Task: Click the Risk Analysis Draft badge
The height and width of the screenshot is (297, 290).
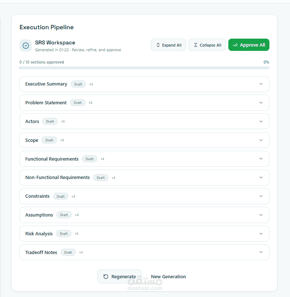Action: [64, 234]
